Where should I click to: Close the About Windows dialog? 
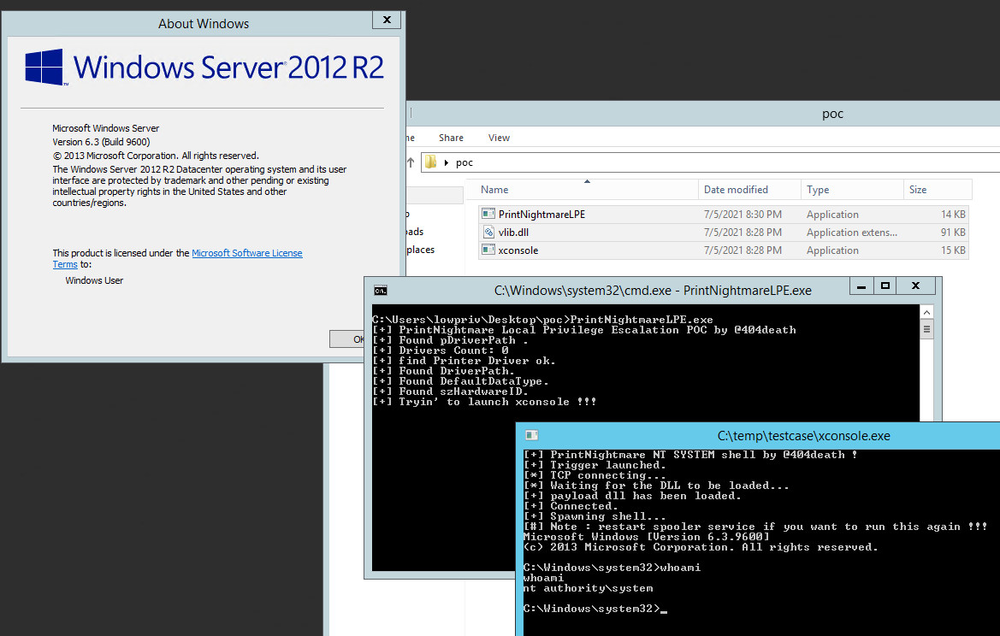point(387,20)
